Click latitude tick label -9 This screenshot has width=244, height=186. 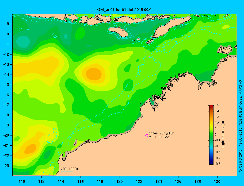(7, 24)
